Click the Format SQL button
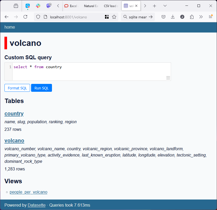Screen dimensions: 217x210 pyautogui.click(x=17, y=88)
